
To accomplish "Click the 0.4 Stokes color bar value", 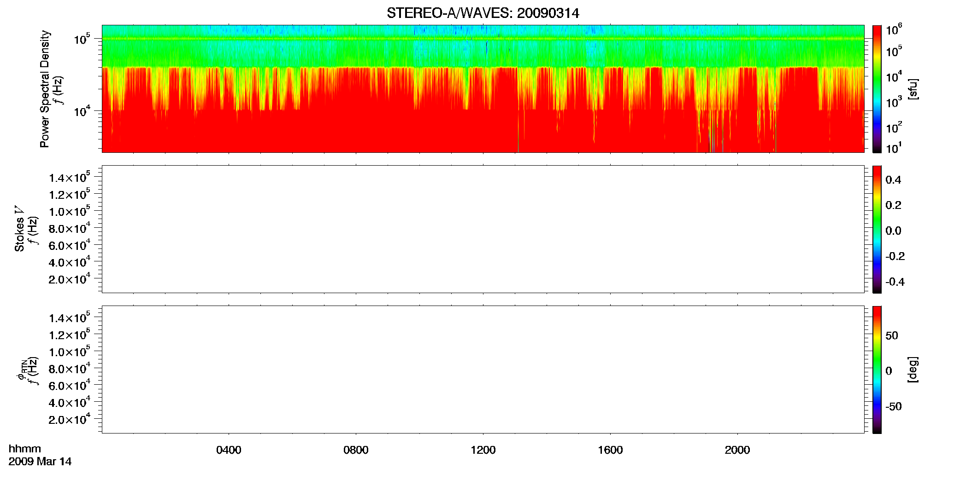I will pyautogui.click(x=893, y=180).
